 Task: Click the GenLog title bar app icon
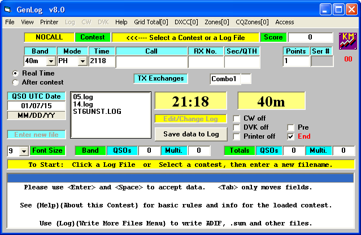[8, 10]
